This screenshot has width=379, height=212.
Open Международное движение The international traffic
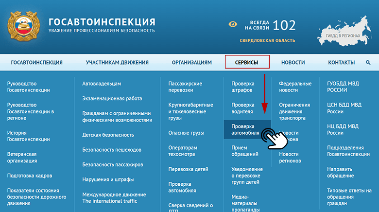[114, 198]
